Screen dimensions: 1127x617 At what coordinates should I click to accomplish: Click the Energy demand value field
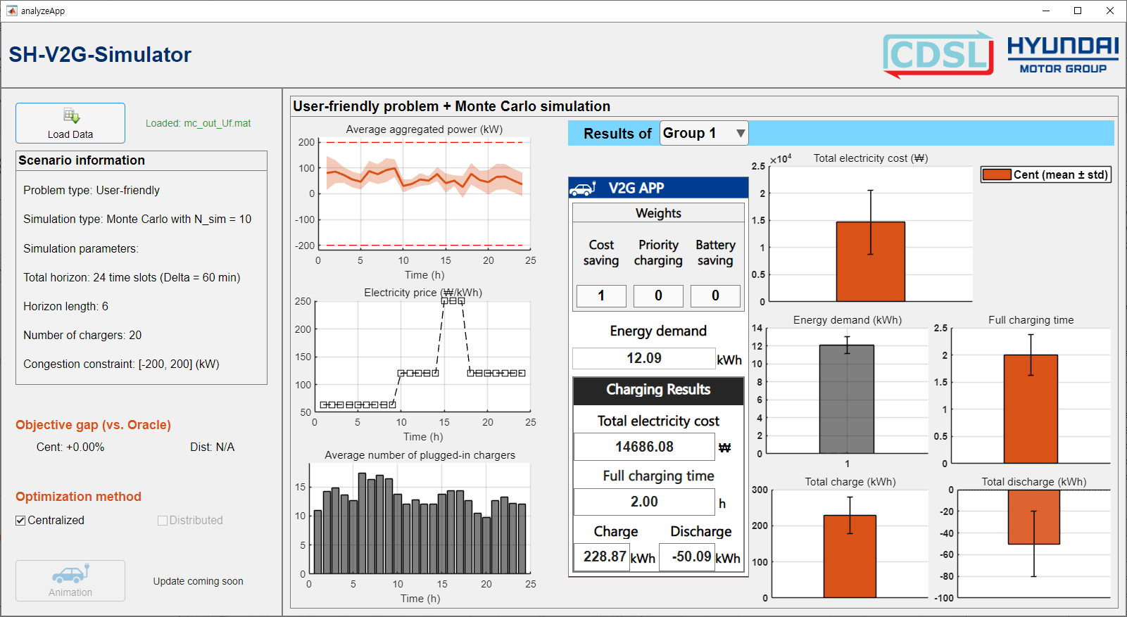643,358
